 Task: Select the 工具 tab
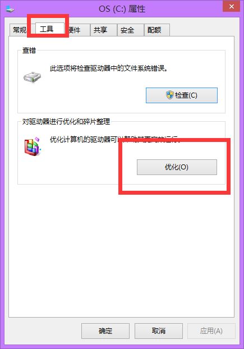[x=47, y=29]
